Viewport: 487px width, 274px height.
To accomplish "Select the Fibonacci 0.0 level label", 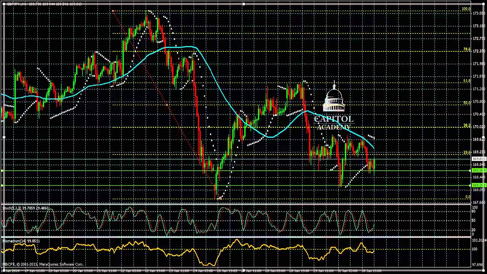I will coord(468,197).
